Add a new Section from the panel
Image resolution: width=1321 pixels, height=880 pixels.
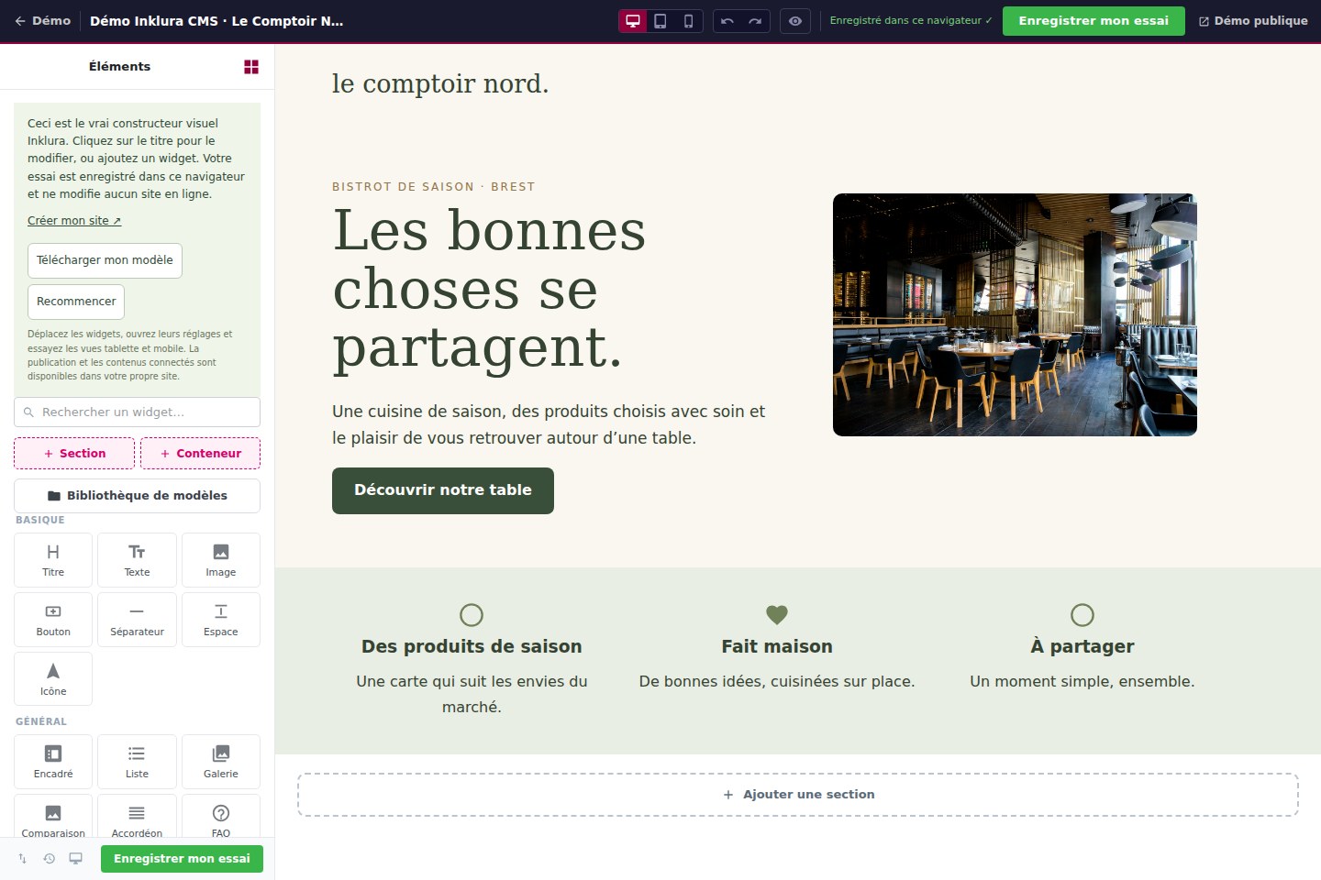coord(74,453)
